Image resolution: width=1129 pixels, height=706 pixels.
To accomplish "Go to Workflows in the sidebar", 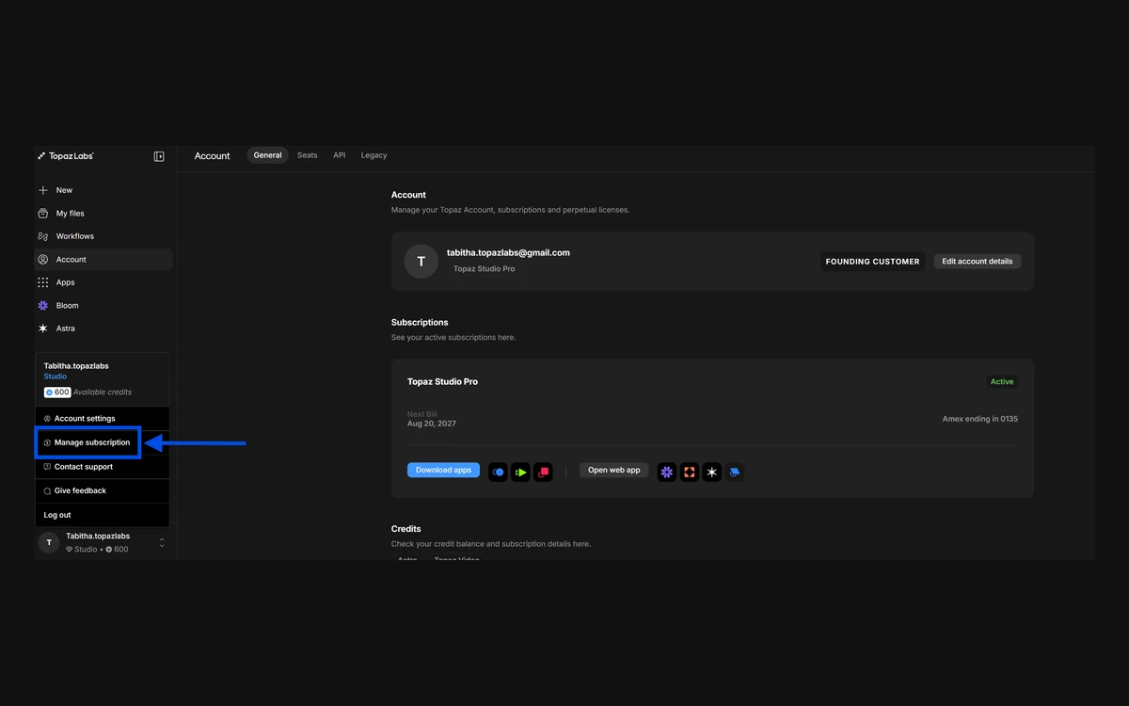I will (x=103, y=236).
